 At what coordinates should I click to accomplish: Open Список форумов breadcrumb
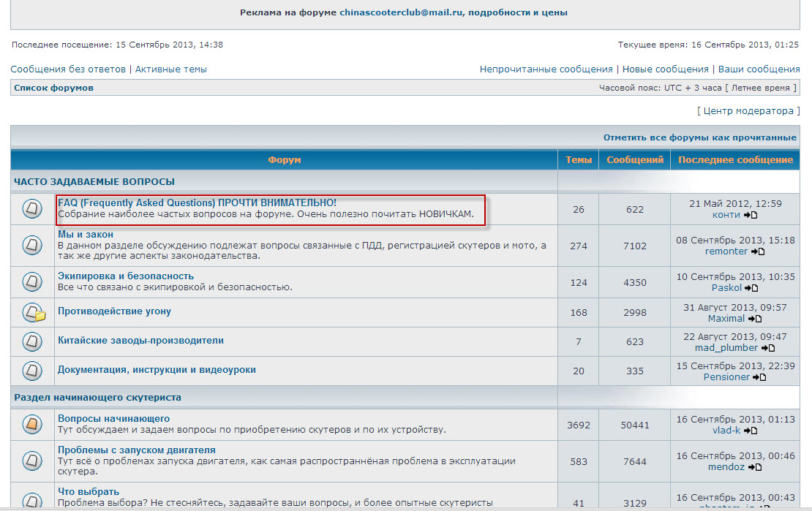click(x=53, y=88)
